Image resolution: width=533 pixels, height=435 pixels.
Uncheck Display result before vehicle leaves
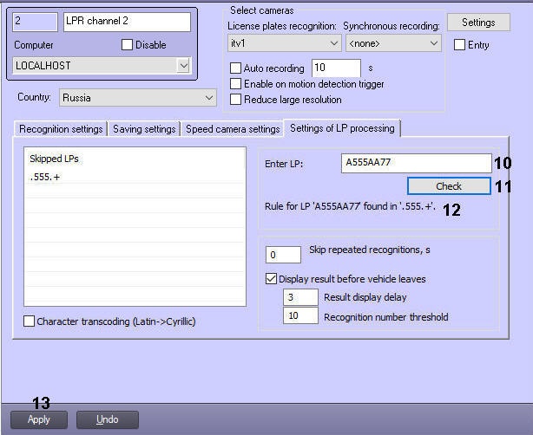pyautogui.click(x=271, y=279)
